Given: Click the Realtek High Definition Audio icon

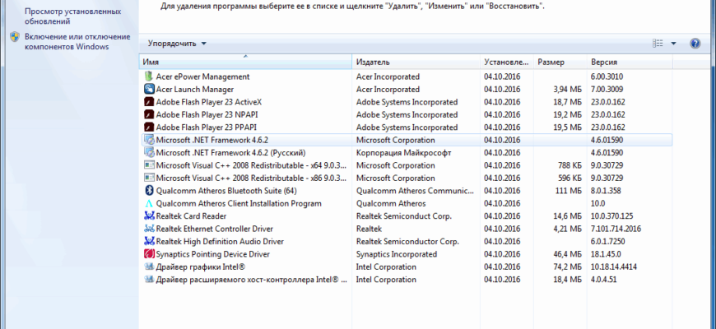Looking at the screenshot, I should pos(148,241).
